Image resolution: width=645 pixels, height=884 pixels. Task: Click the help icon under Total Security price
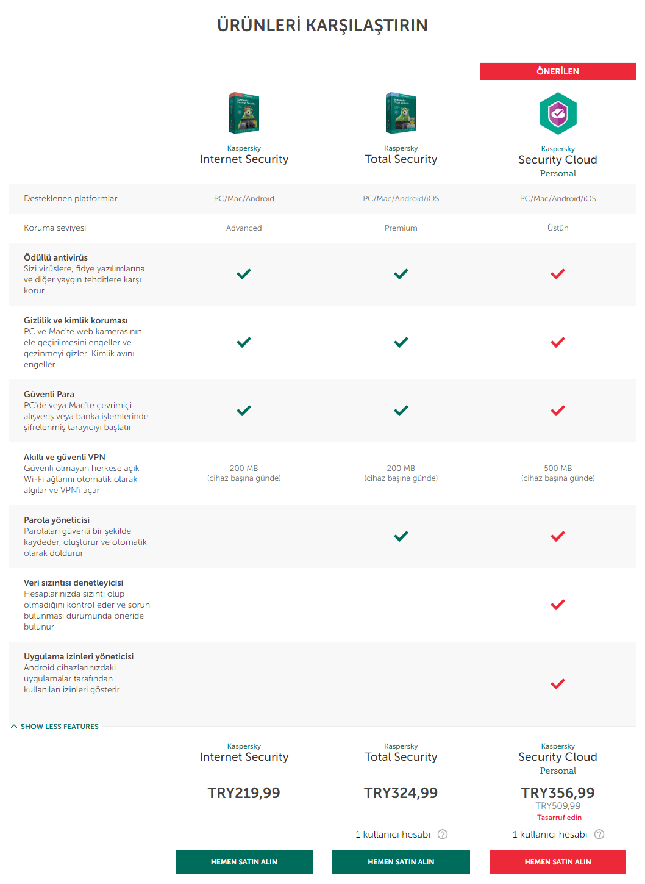click(443, 834)
